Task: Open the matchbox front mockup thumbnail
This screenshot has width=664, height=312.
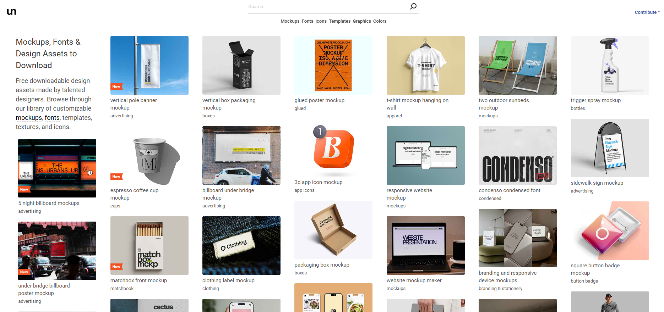Action: click(149, 245)
